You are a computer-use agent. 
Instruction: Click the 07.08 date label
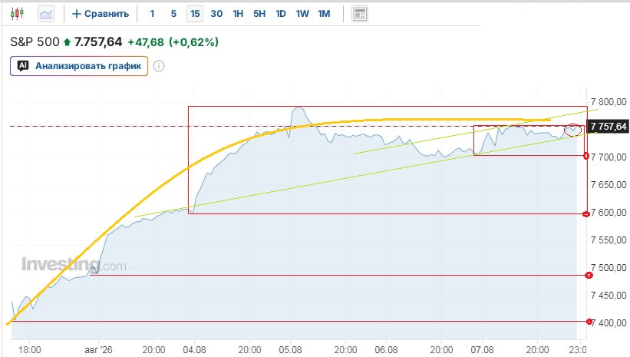click(x=482, y=350)
